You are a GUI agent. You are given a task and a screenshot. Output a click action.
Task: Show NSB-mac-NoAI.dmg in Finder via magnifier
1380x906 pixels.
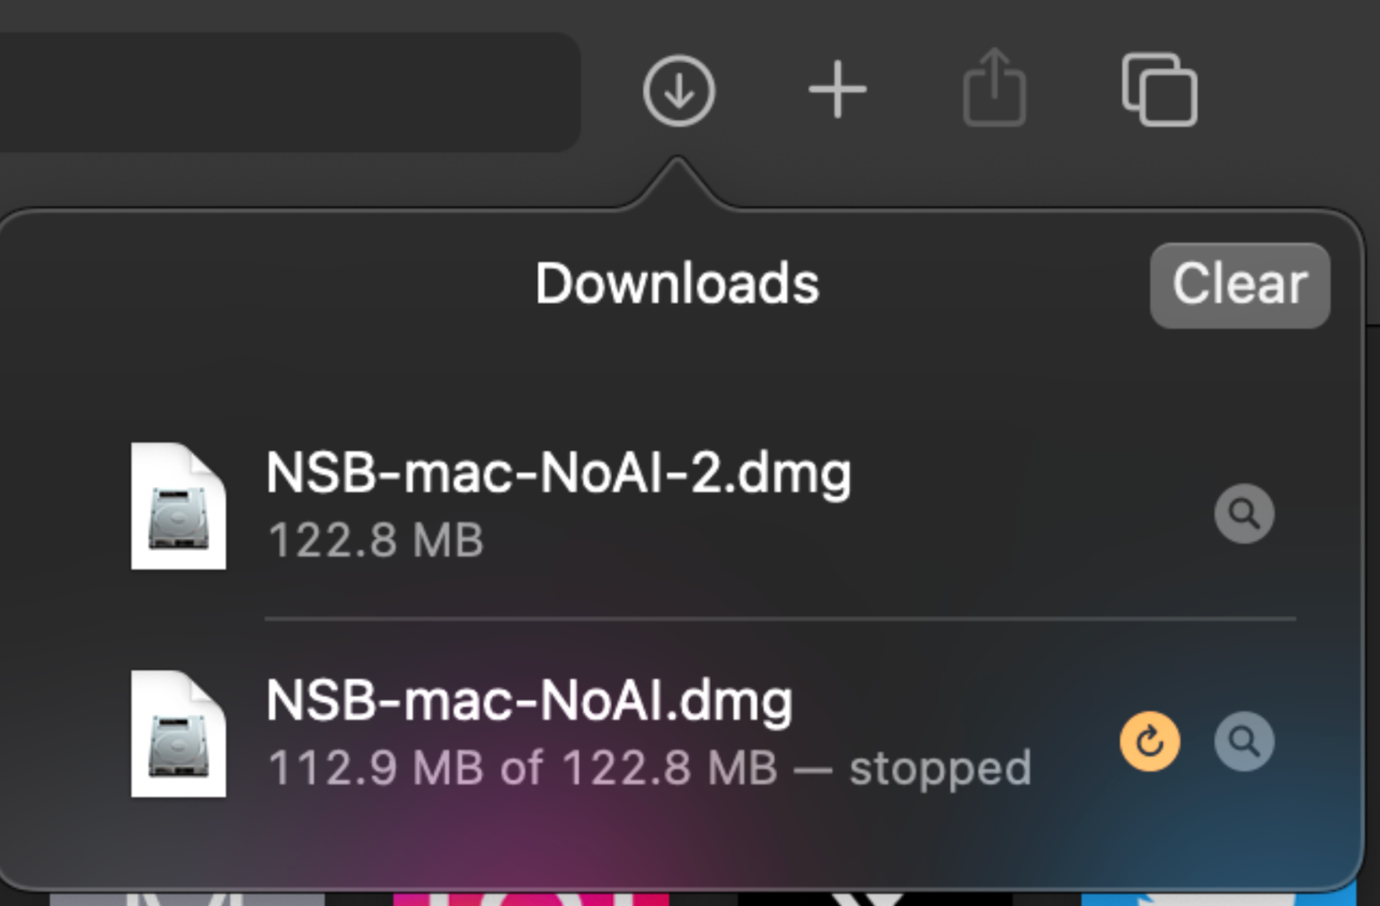coord(1243,742)
